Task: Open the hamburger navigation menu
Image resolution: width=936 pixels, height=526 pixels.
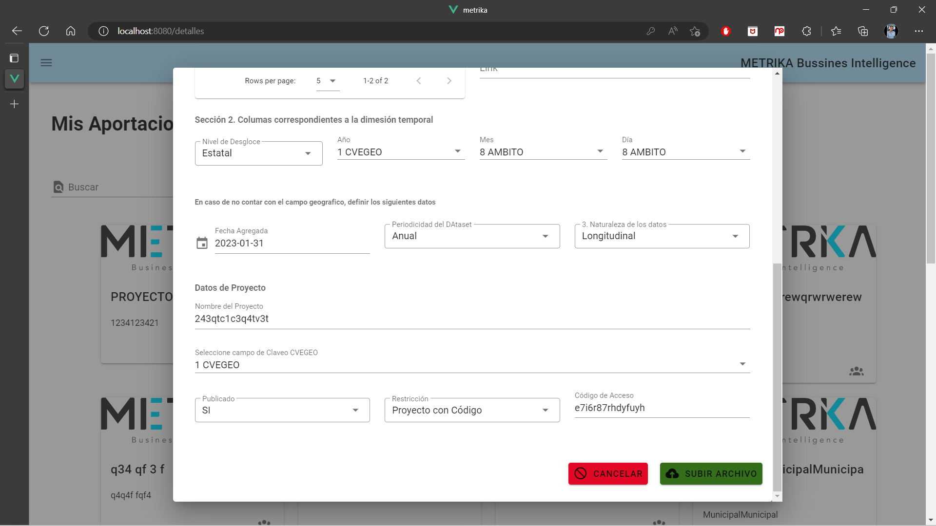Action: coord(46,63)
